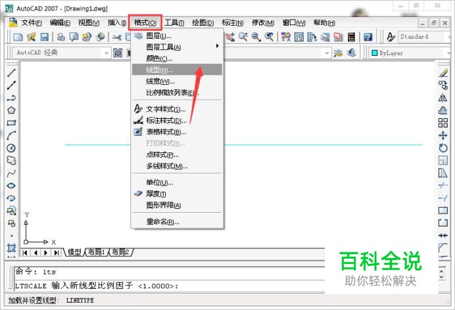The image size is (455, 310).
Task: Choose 图形界限 from the format menu
Action: tap(177, 206)
